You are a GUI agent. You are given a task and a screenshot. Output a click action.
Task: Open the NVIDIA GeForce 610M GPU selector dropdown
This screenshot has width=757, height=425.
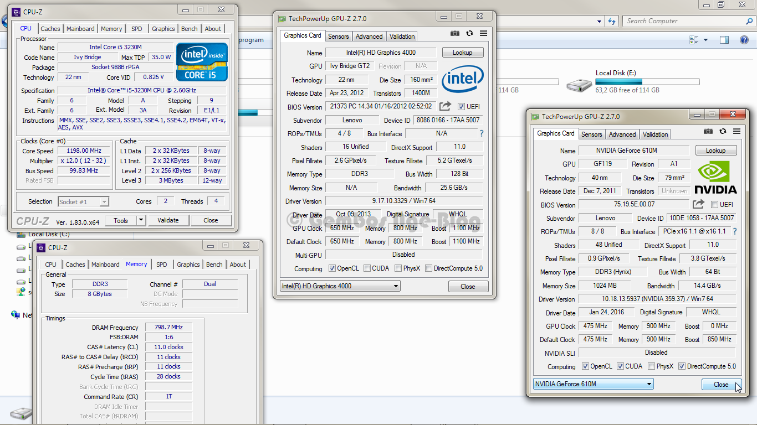click(593, 384)
